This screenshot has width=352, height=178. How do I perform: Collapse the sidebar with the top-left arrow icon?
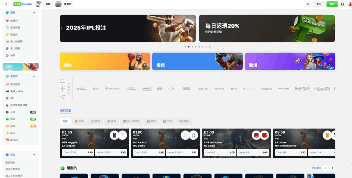[x=5, y=4]
